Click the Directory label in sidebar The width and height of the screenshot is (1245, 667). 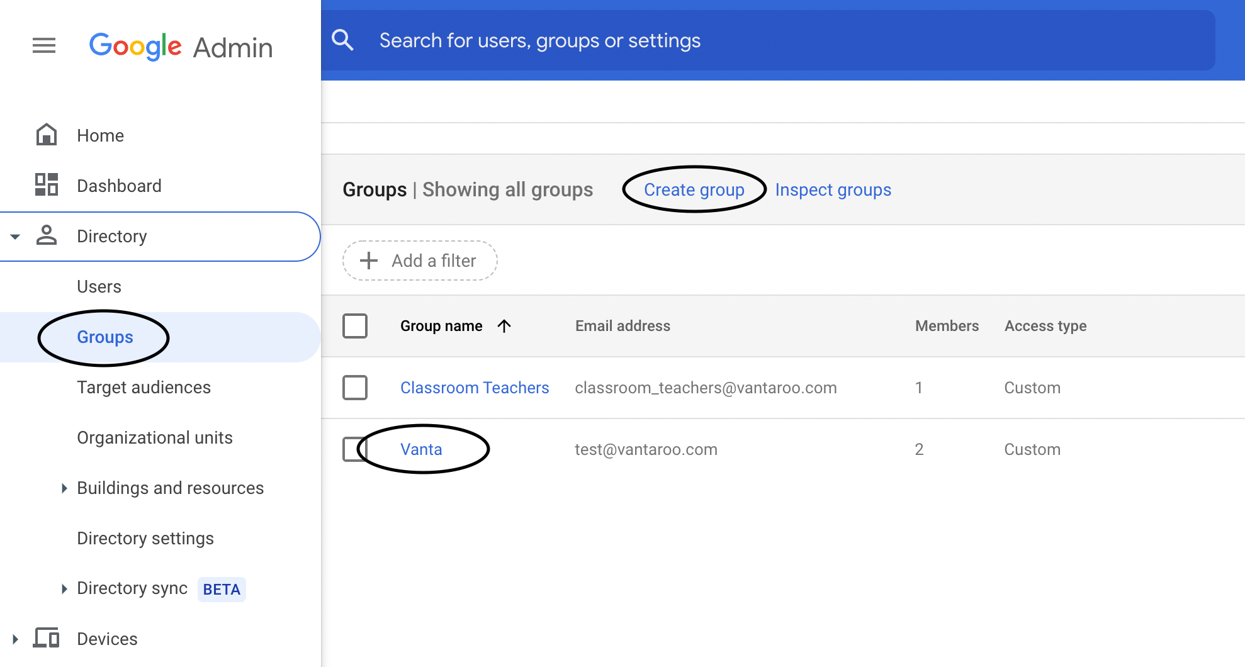111,236
